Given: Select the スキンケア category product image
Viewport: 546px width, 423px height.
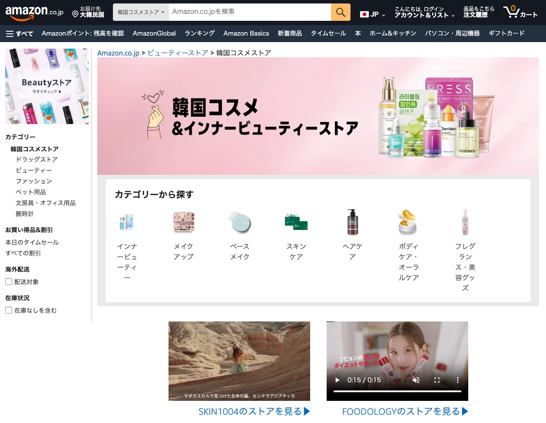Looking at the screenshot, I should click(x=296, y=222).
